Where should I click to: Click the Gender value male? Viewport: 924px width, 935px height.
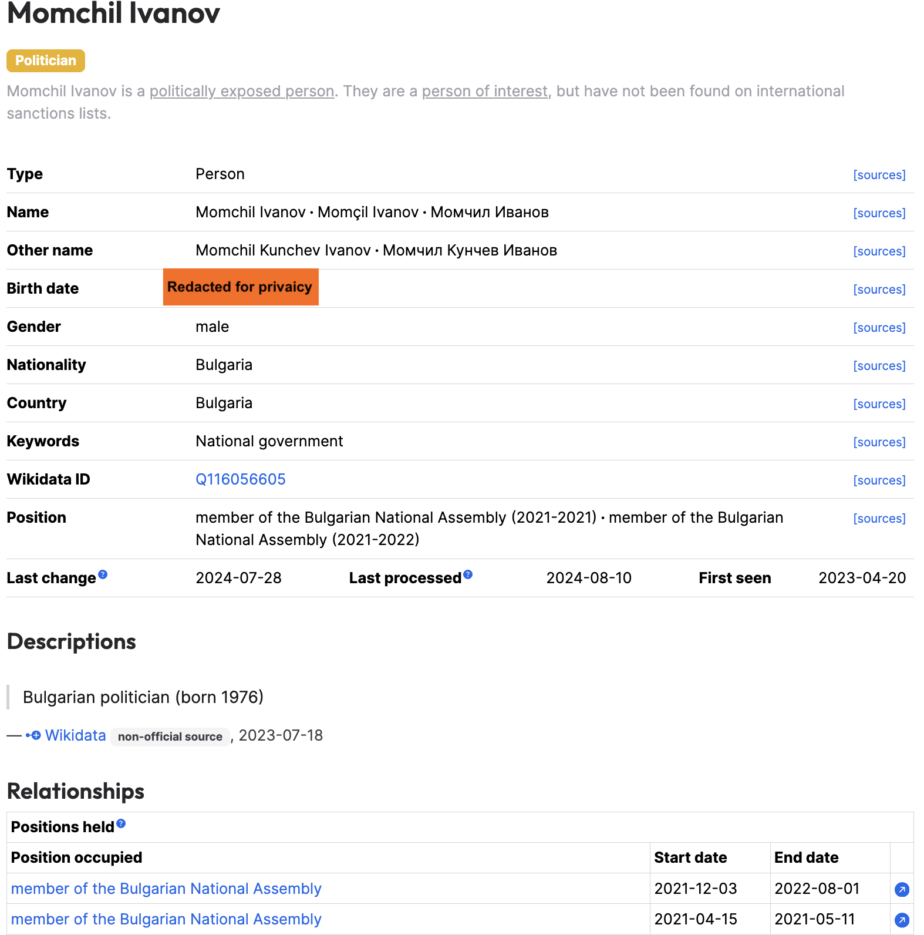point(213,327)
